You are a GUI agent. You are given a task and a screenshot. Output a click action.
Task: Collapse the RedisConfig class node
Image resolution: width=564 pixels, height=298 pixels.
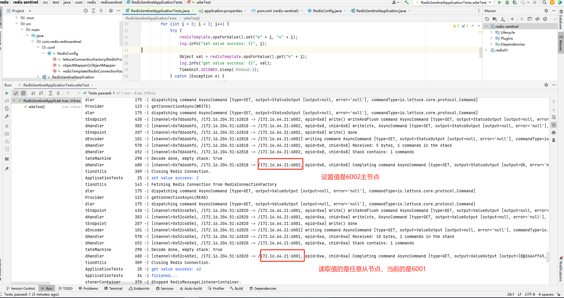coord(43,53)
